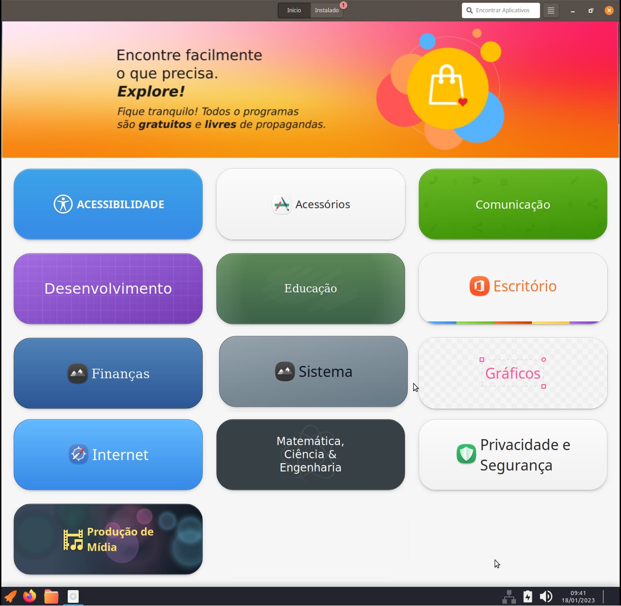
Task: Click the app store icon in the taskbar
Action: tap(73, 596)
